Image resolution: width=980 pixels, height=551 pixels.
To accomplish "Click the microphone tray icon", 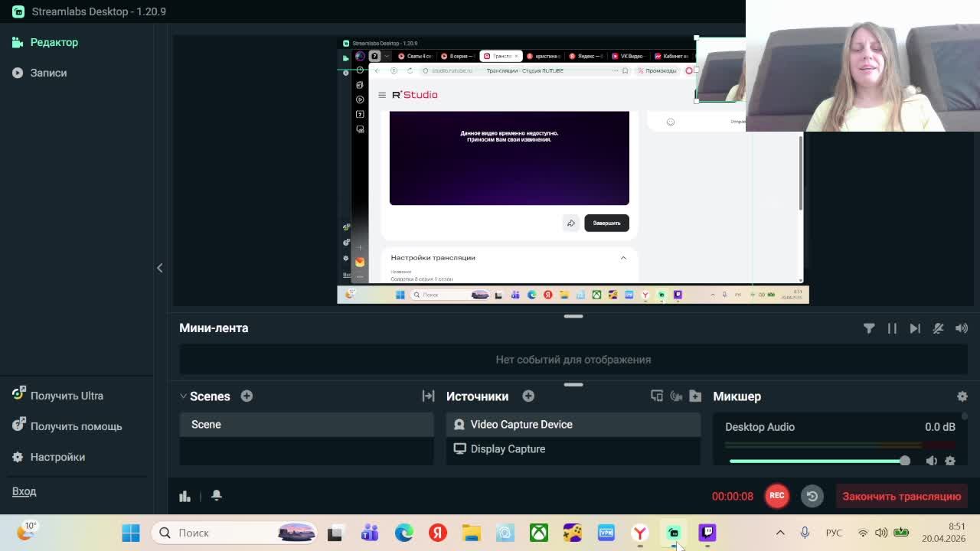I will [805, 533].
